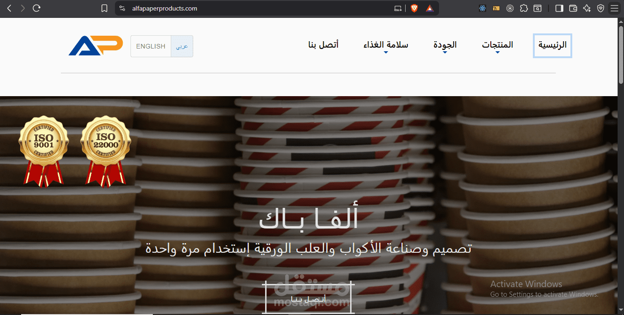Expand the سلامة الغذاء dropdown menu
624x315 pixels.
pyautogui.click(x=386, y=45)
